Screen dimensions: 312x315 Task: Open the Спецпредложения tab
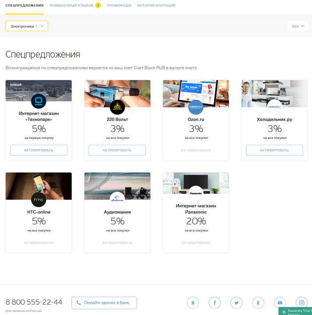[24, 5]
